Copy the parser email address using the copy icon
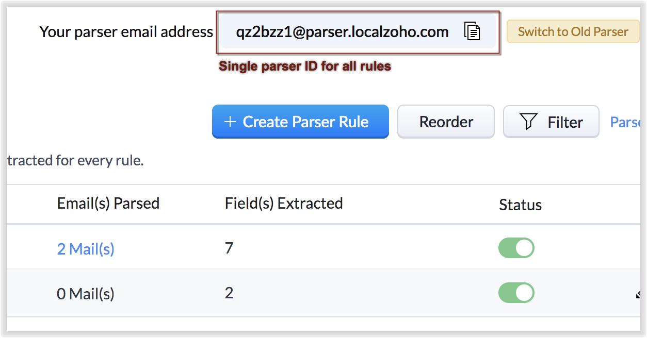 [472, 32]
